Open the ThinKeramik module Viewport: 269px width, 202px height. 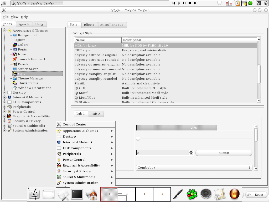coord(28,83)
